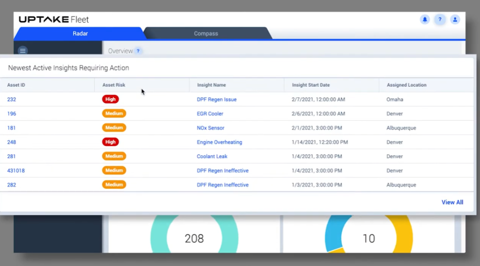Open the Engine Overheating insight
The height and width of the screenshot is (266, 480).
(x=219, y=142)
